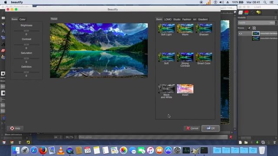Click the Opacity stepper arrows
This screenshot has width=278, height=156.
point(276,23)
